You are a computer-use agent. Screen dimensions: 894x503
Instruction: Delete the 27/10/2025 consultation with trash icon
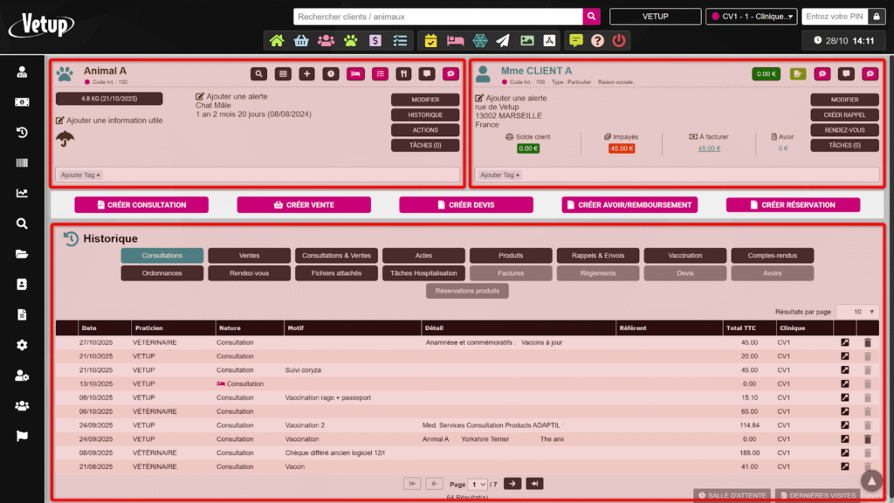867,342
